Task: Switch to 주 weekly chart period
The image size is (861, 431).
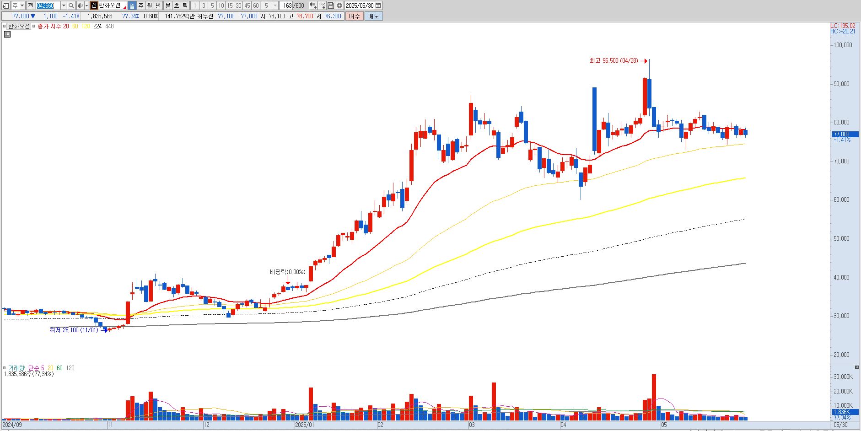Action: pos(140,5)
